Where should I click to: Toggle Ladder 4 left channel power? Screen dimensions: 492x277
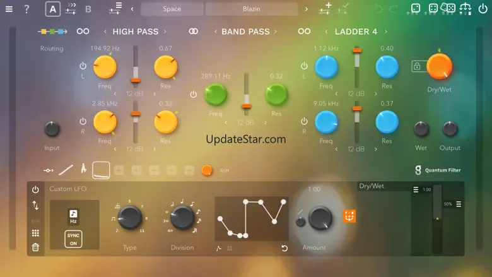pos(304,66)
